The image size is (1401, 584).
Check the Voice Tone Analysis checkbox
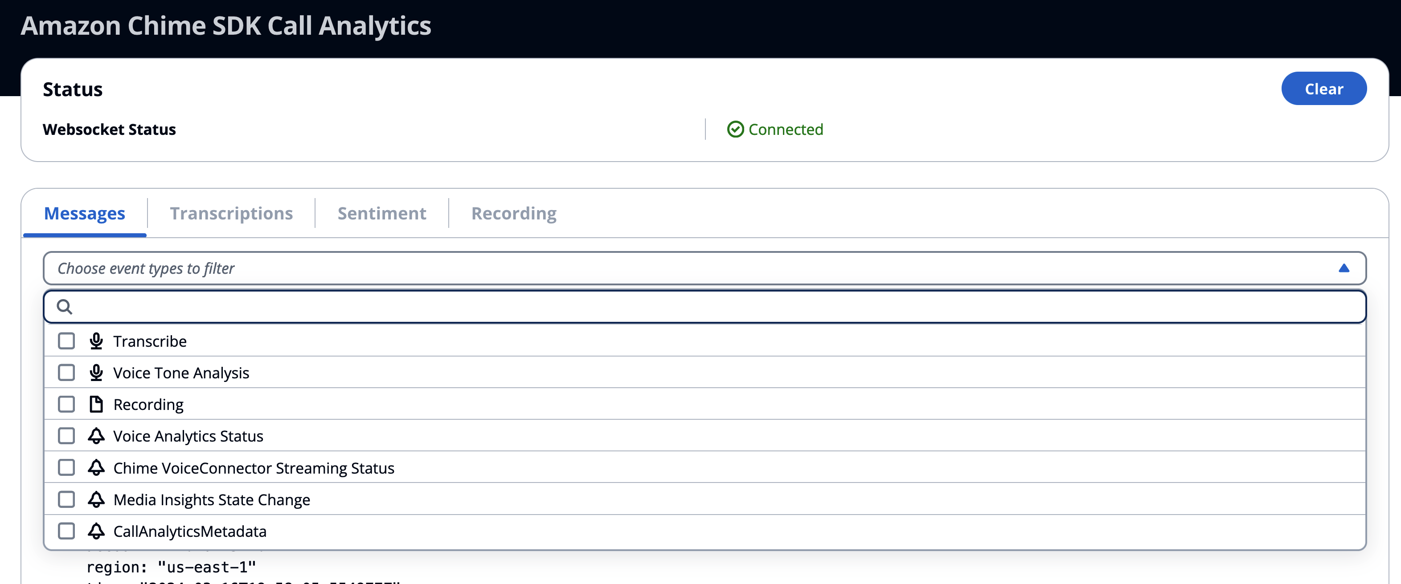point(66,373)
